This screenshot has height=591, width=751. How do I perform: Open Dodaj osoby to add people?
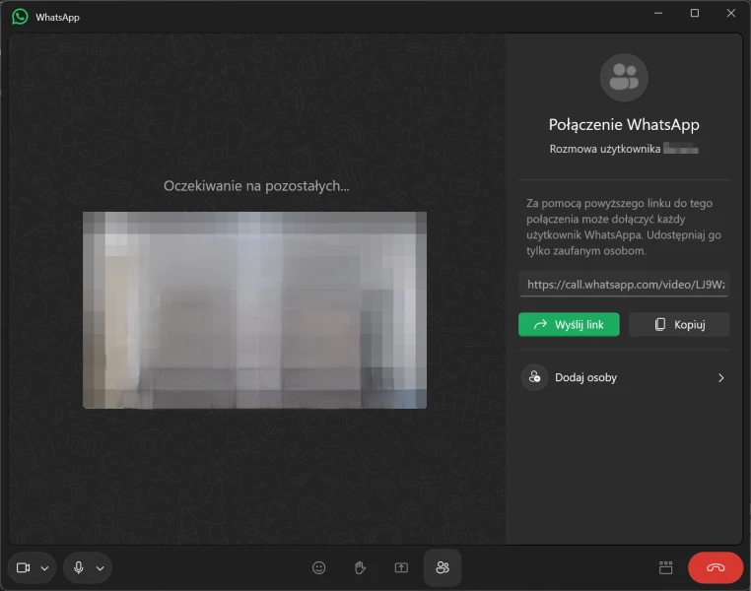pyautogui.click(x=586, y=377)
